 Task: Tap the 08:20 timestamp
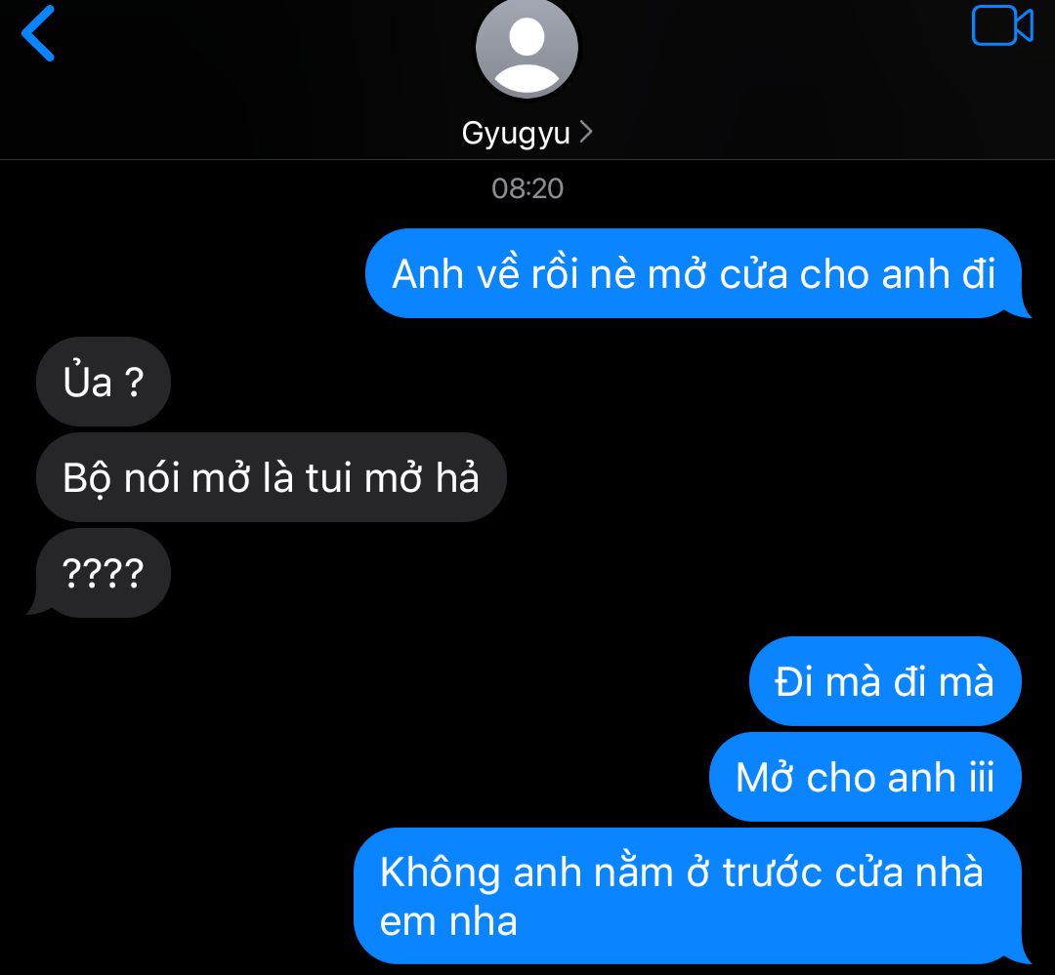coord(527,188)
